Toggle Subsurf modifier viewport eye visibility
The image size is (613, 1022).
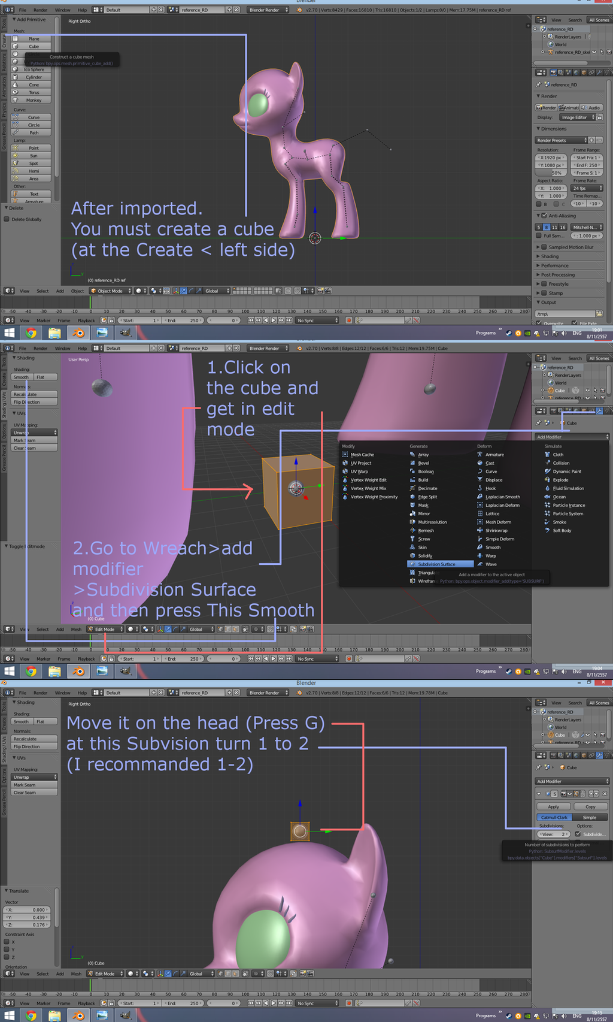pos(570,794)
